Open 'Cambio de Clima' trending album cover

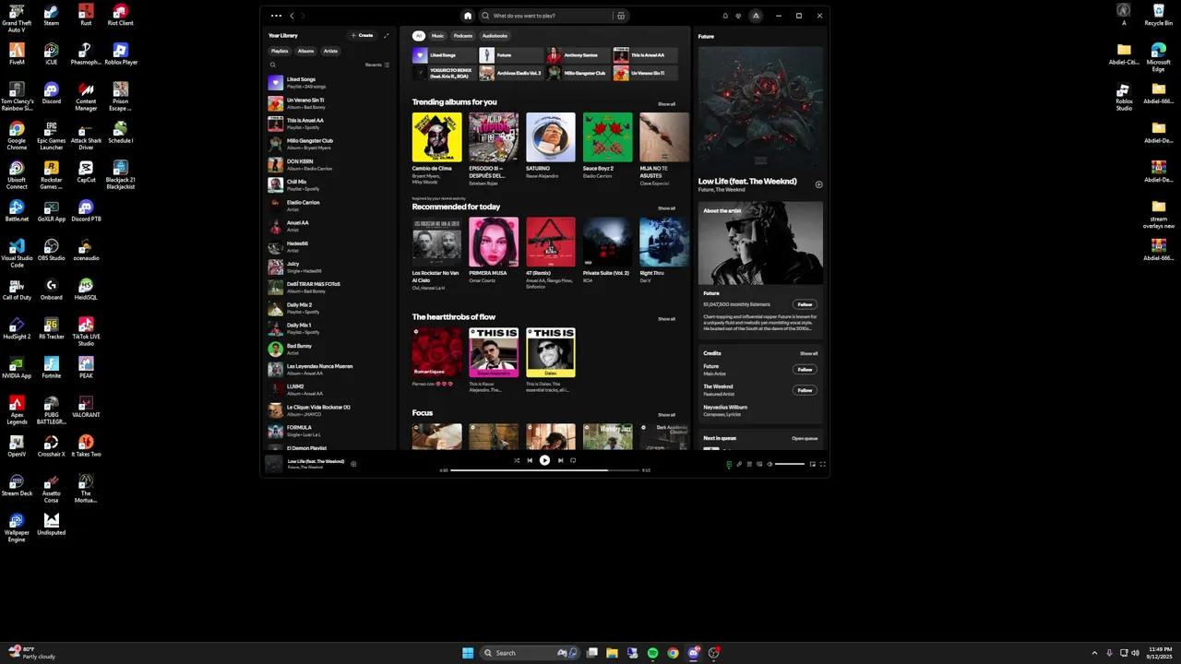click(x=436, y=137)
